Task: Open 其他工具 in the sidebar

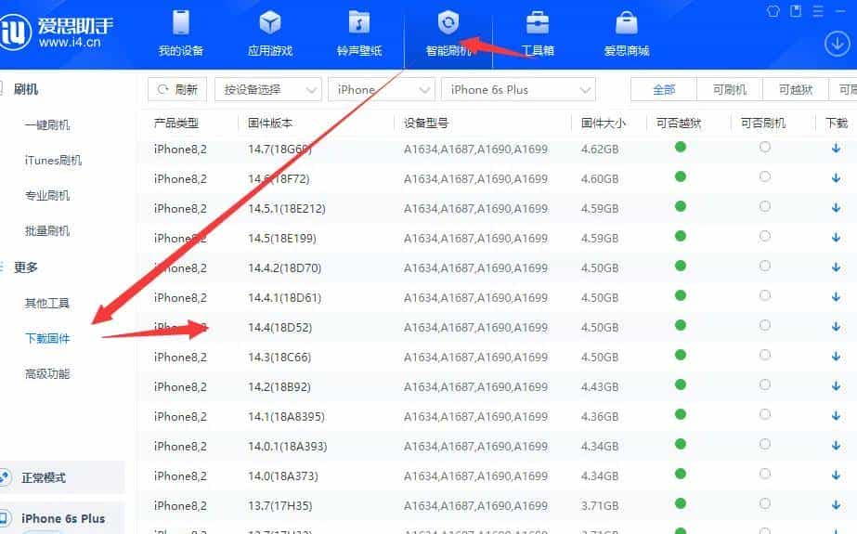Action: click(47, 303)
